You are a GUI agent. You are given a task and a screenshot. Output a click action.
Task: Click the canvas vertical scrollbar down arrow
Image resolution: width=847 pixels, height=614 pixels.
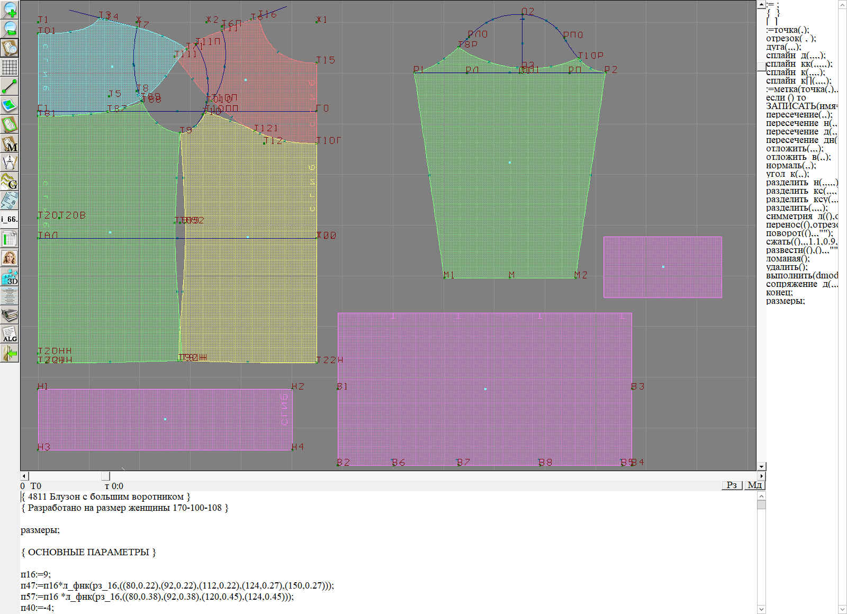761,466
